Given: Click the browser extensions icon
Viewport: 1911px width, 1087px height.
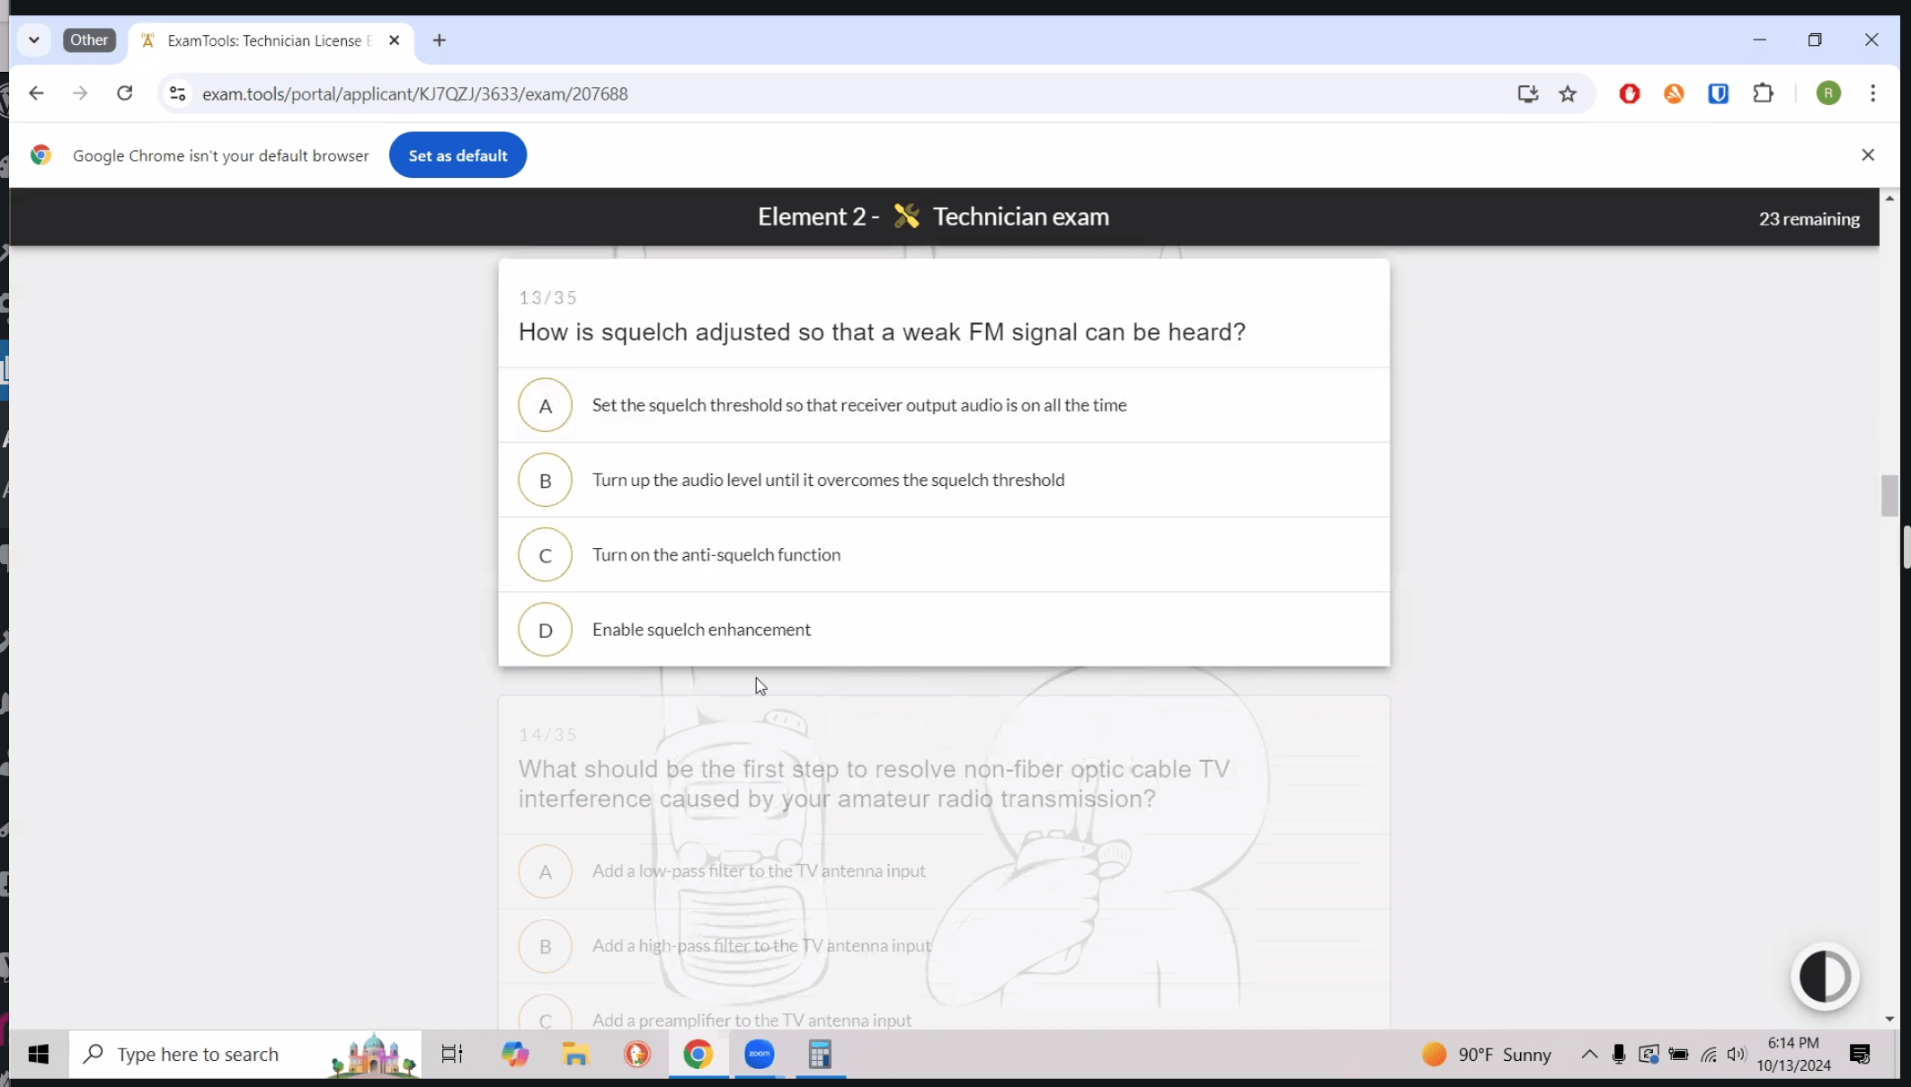Looking at the screenshot, I should pyautogui.click(x=1765, y=93).
